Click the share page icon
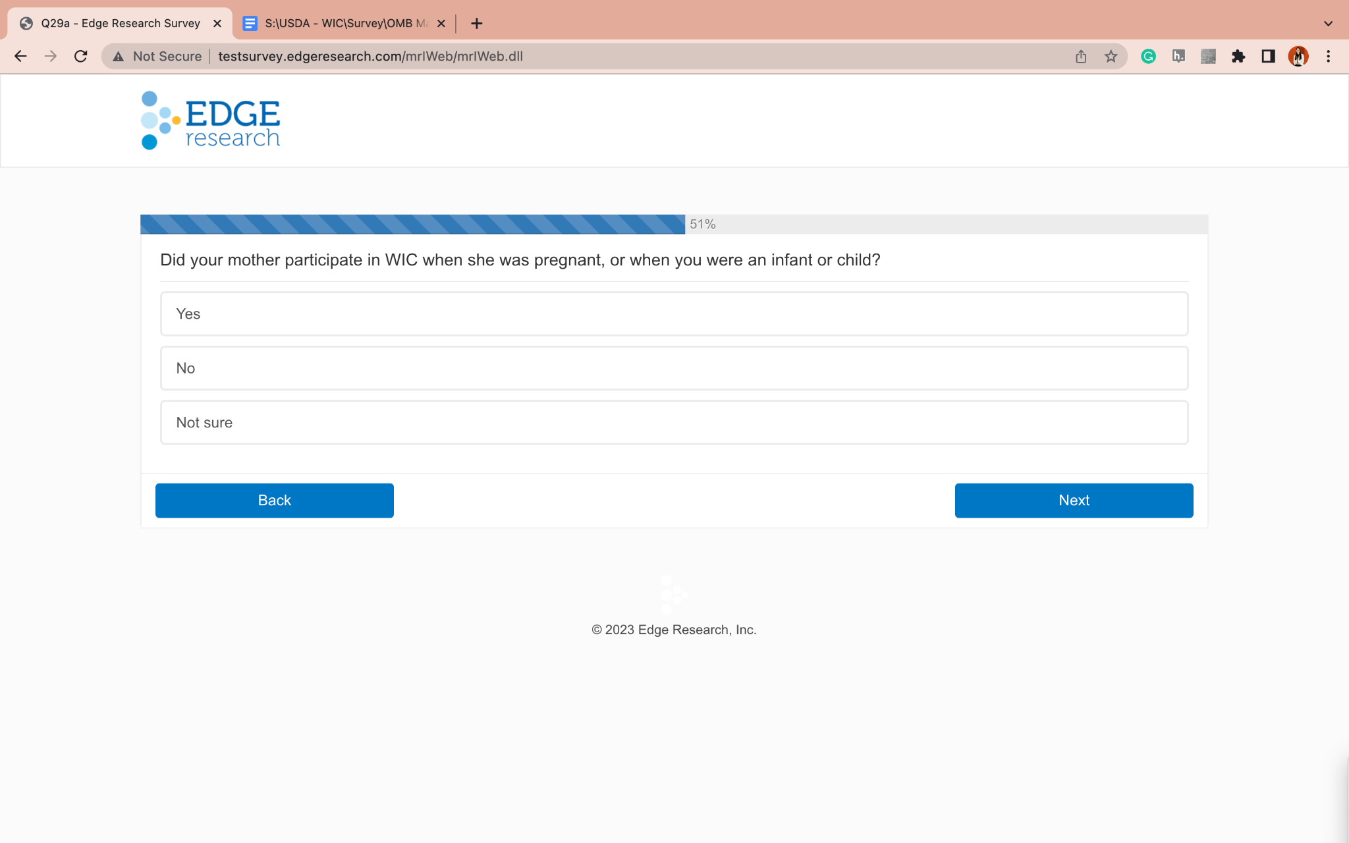 pos(1081,57)
